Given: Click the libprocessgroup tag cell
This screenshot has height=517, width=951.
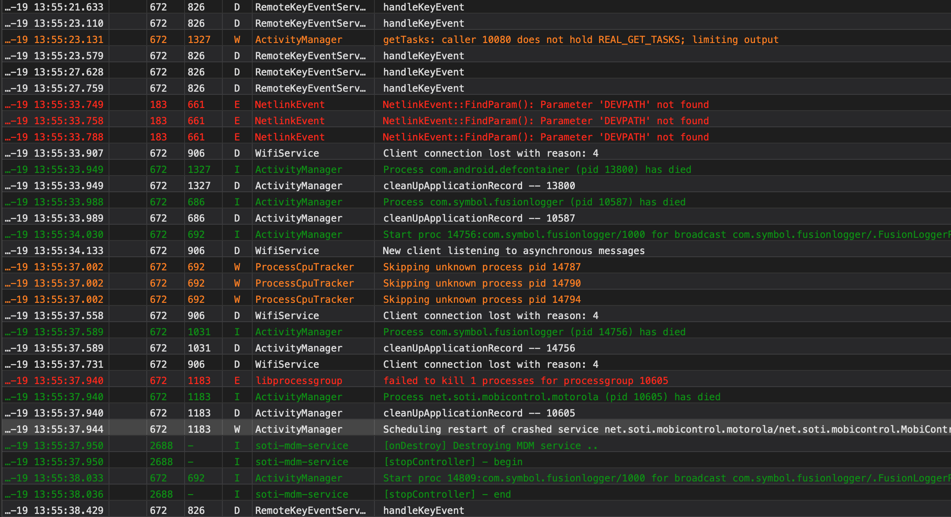Looking at the screenshot, I should click(299, 381).
